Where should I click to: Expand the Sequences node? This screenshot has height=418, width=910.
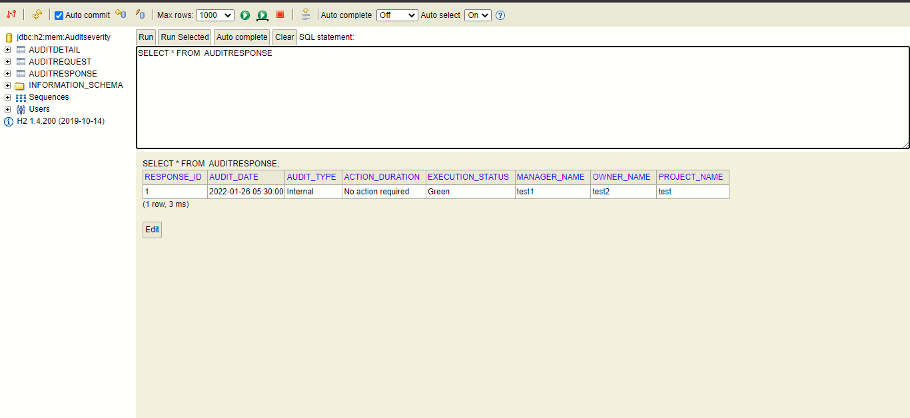(8, 97)
